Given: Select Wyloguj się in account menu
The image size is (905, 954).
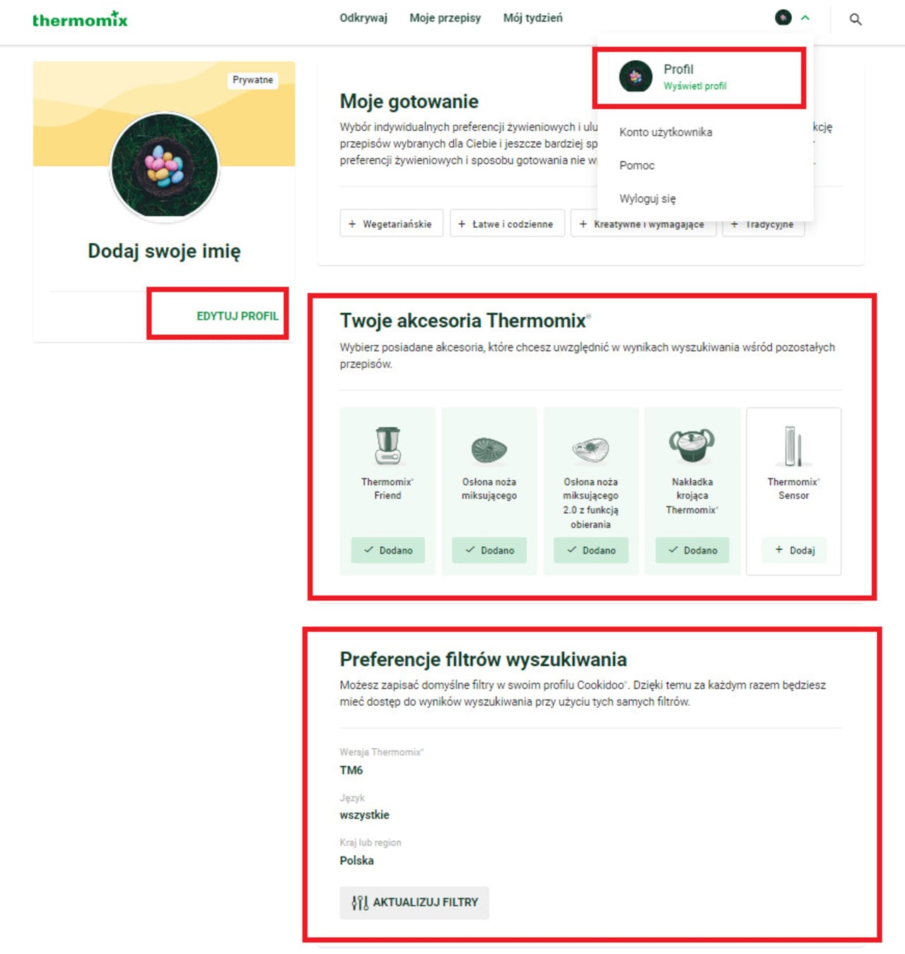Looking at the screenshot, I should coord(647,199).
